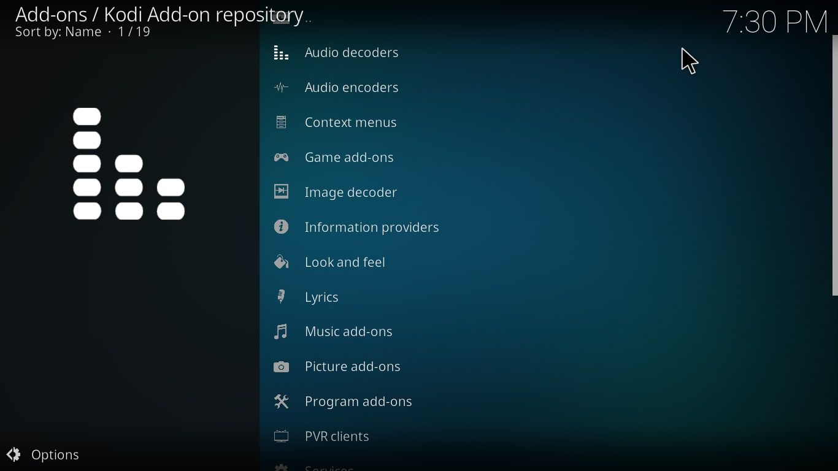
Task: Click the Options gear icon
Action: tap(13, 454)
